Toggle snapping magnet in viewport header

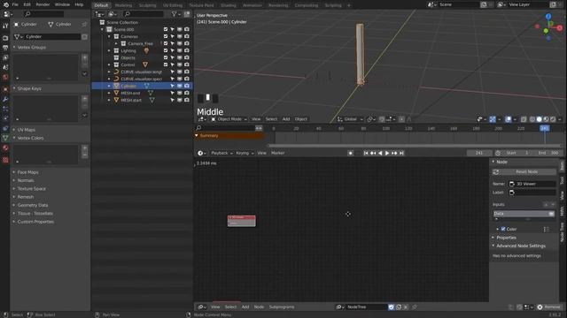pos(382,119)
